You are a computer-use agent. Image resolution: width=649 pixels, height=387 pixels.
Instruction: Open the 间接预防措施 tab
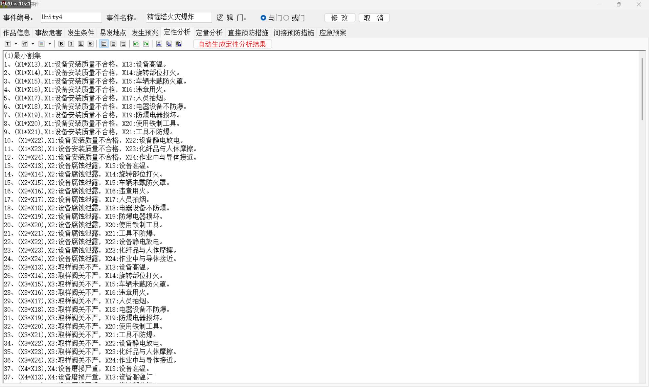click(294, 33)
